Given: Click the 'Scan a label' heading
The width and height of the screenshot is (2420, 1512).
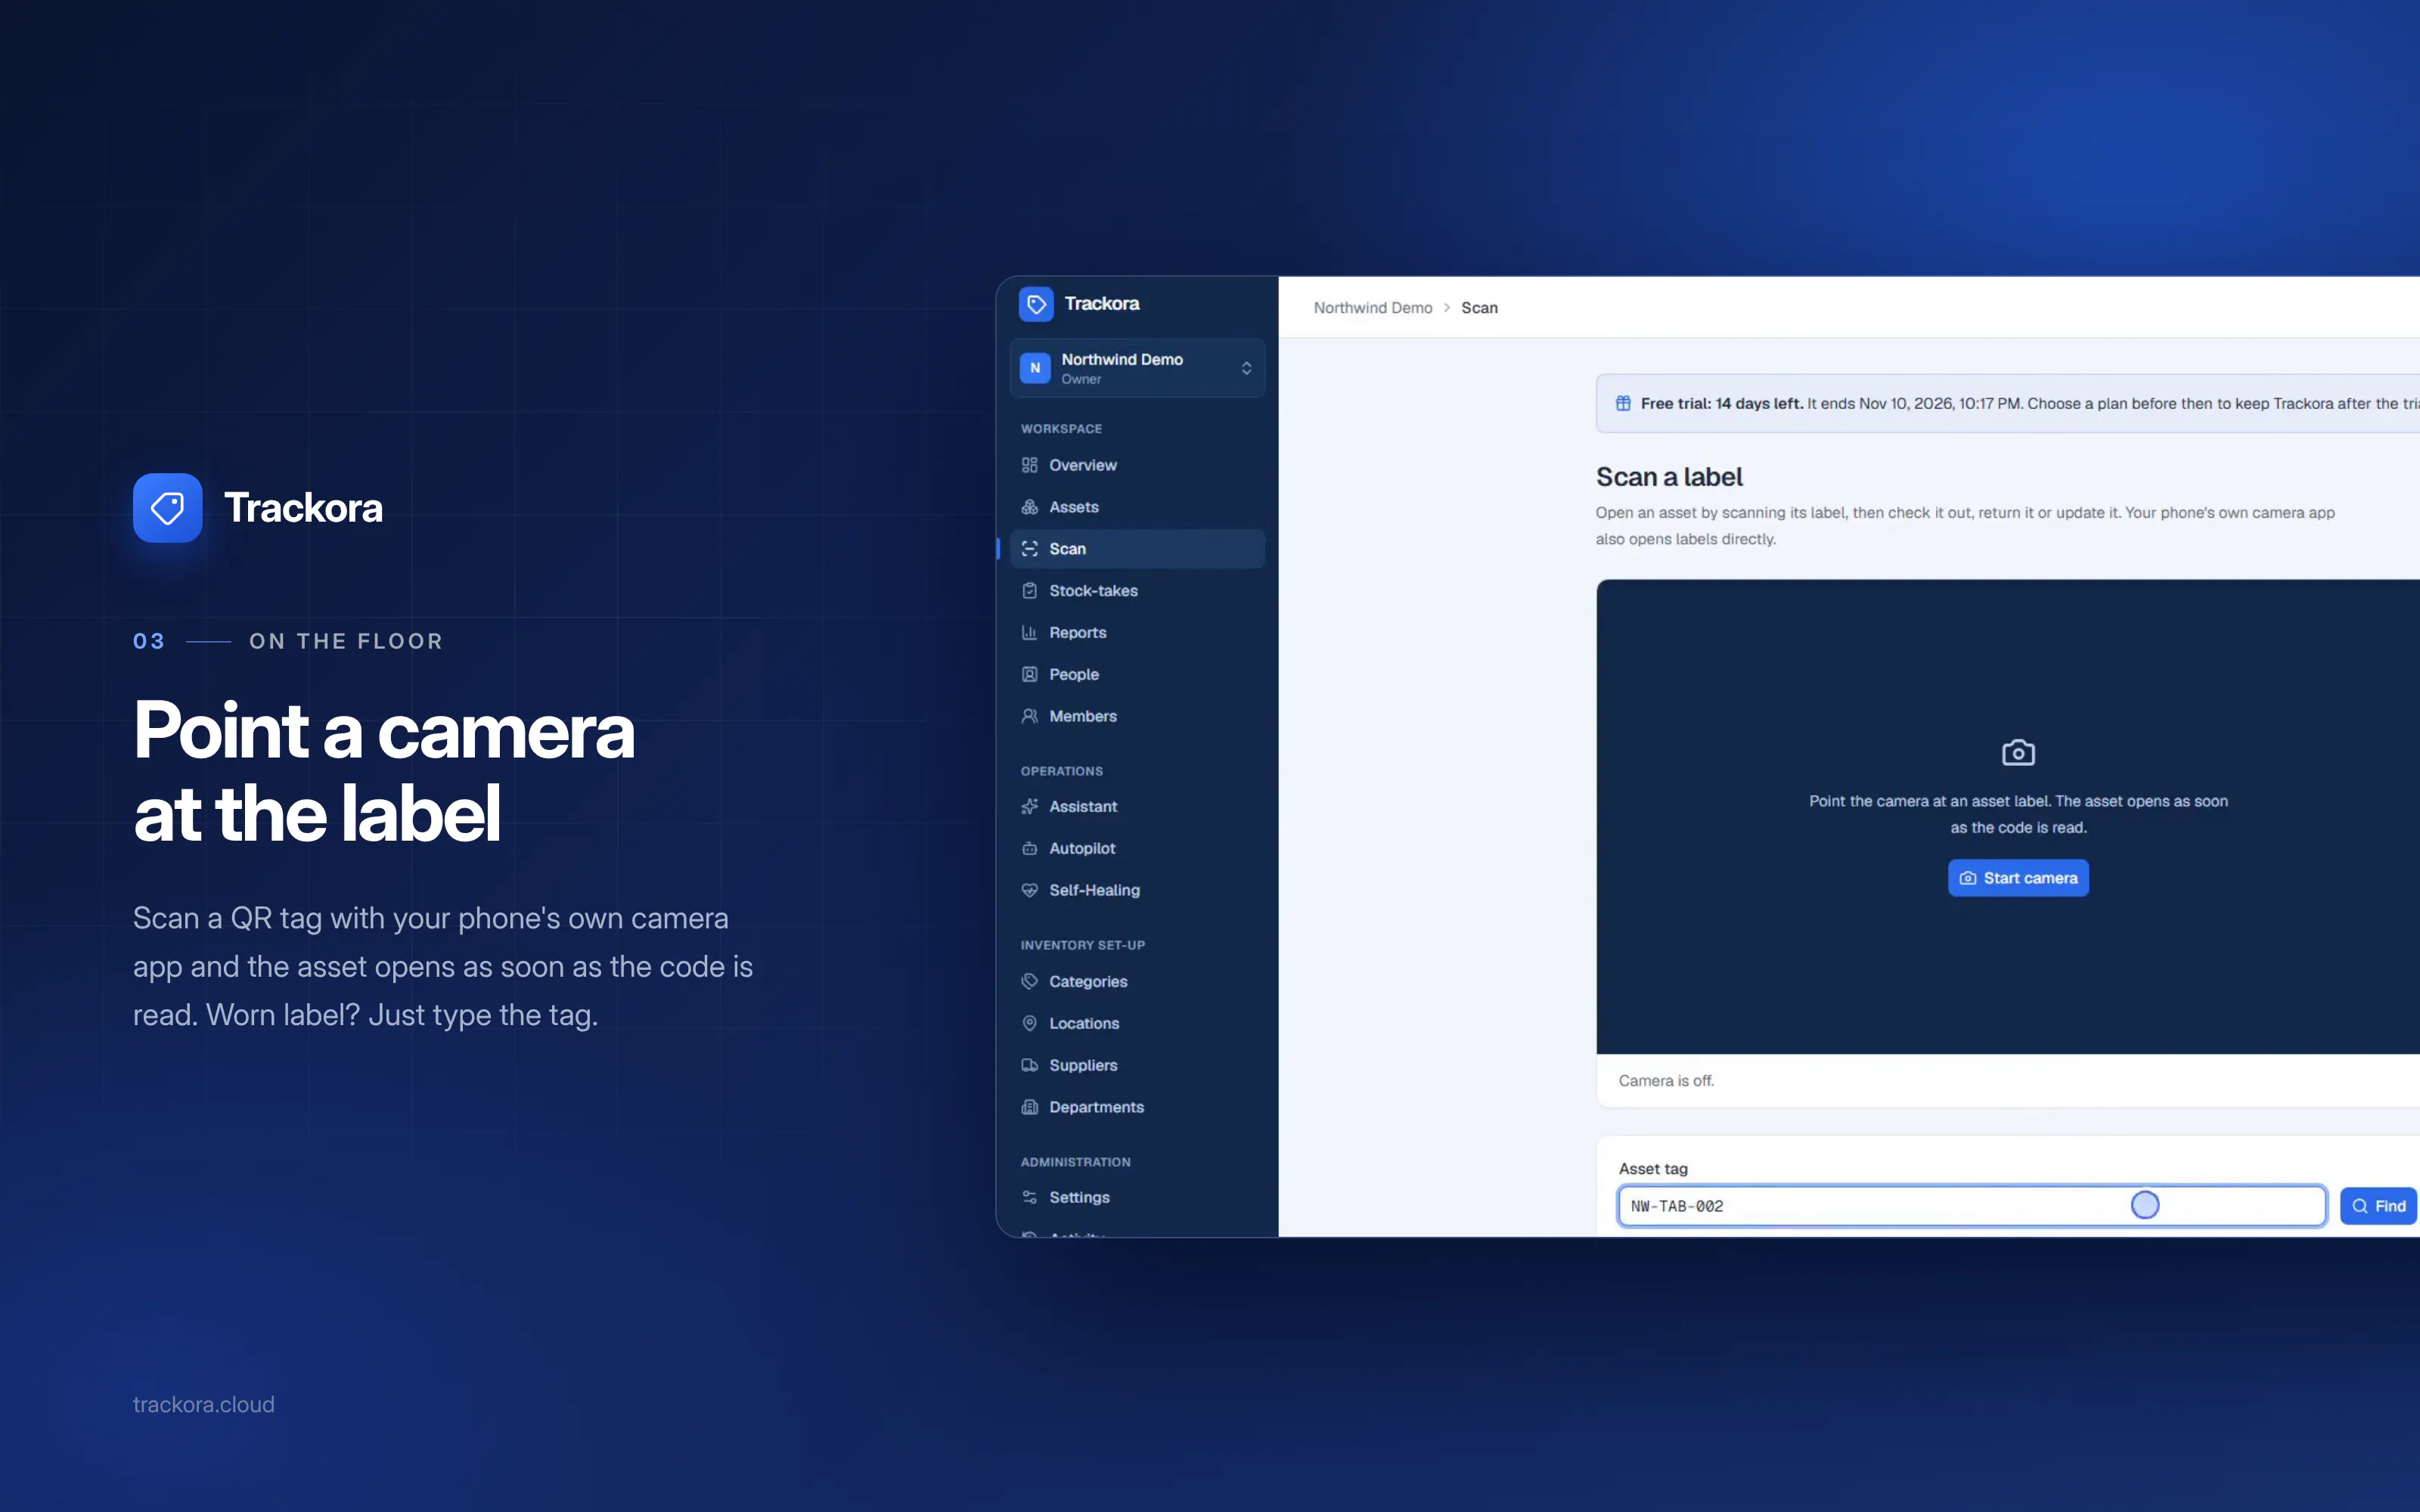Looking at the screenshot, I should [1669, 477].
